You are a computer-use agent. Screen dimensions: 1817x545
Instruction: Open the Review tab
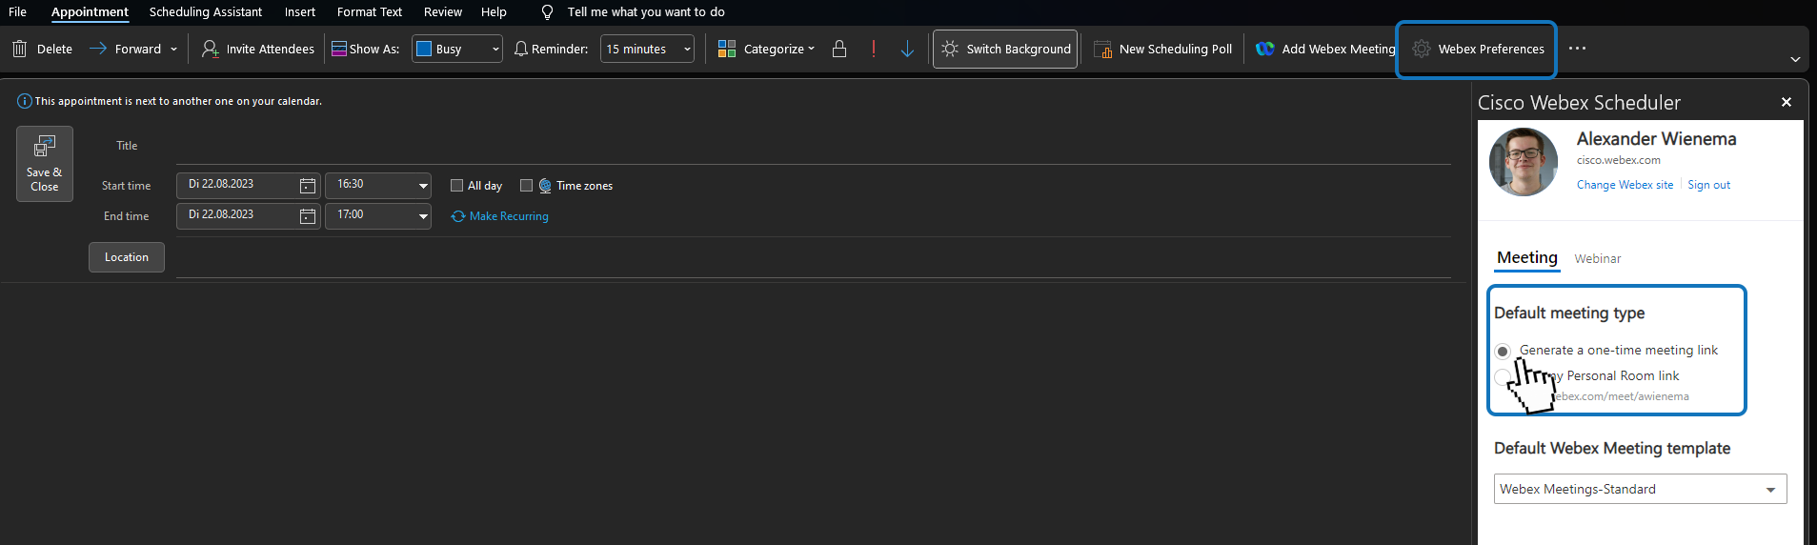click(x=443, y=12)
